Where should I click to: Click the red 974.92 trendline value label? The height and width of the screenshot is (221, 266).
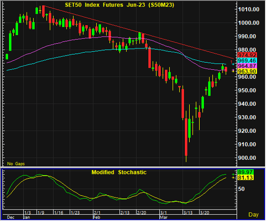coord(247,55)
